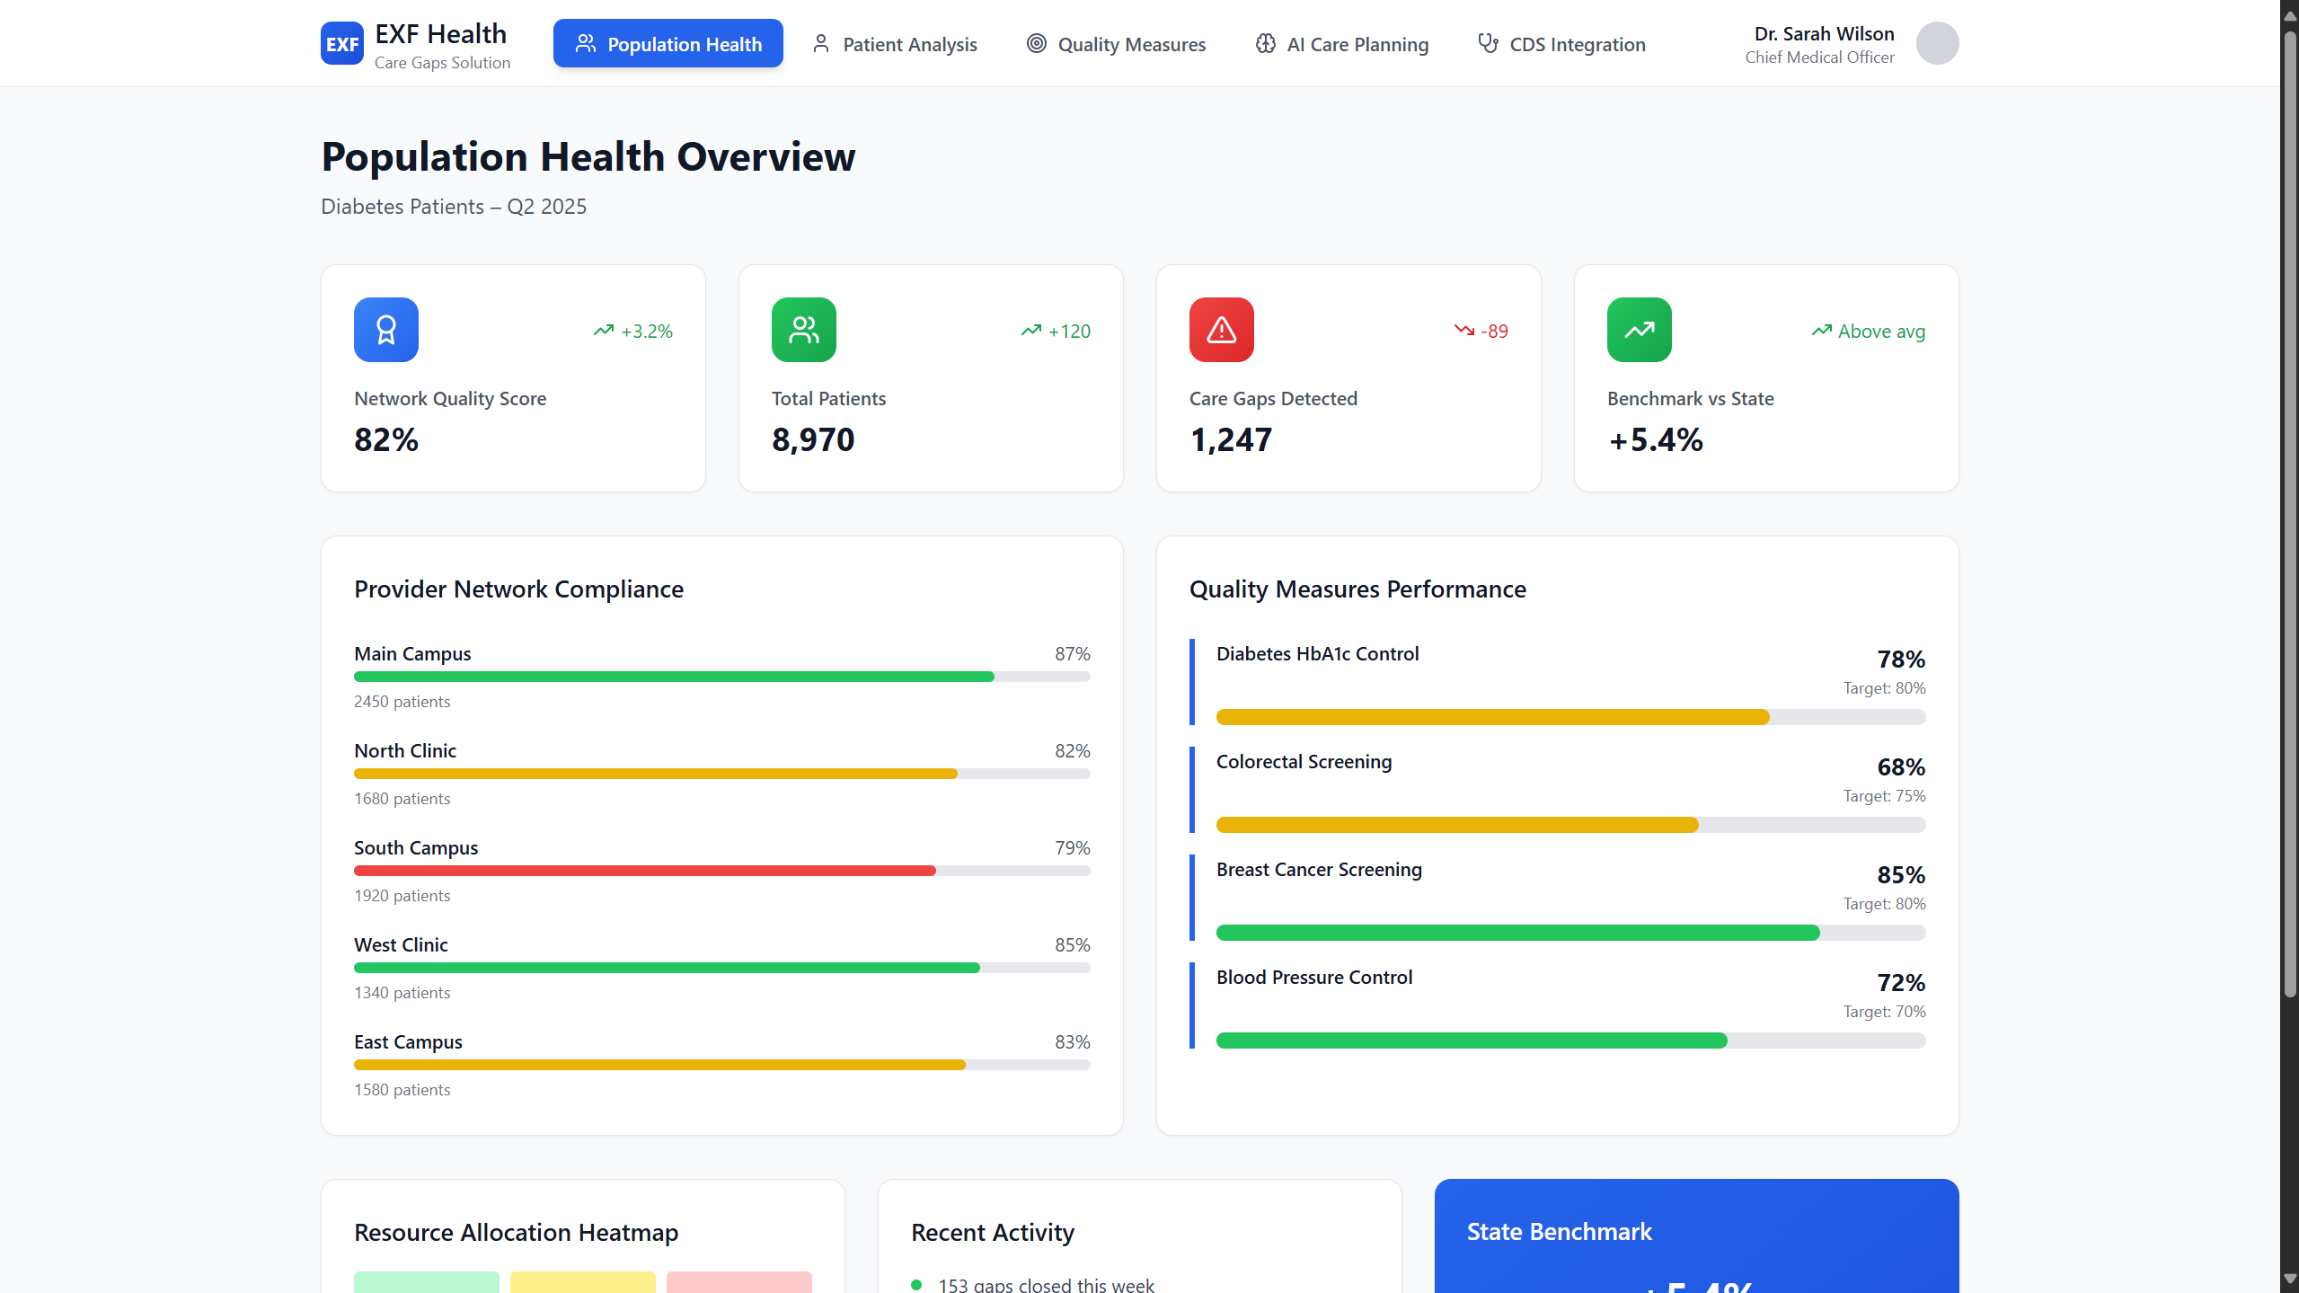Click Blood Pressure Control measure label

(x=1314, y=977)
